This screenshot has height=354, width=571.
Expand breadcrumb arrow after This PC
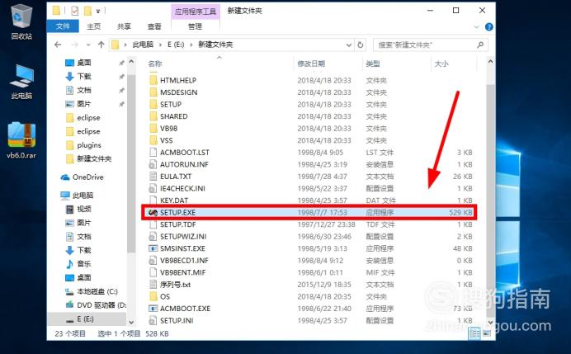tap(160, 45)
